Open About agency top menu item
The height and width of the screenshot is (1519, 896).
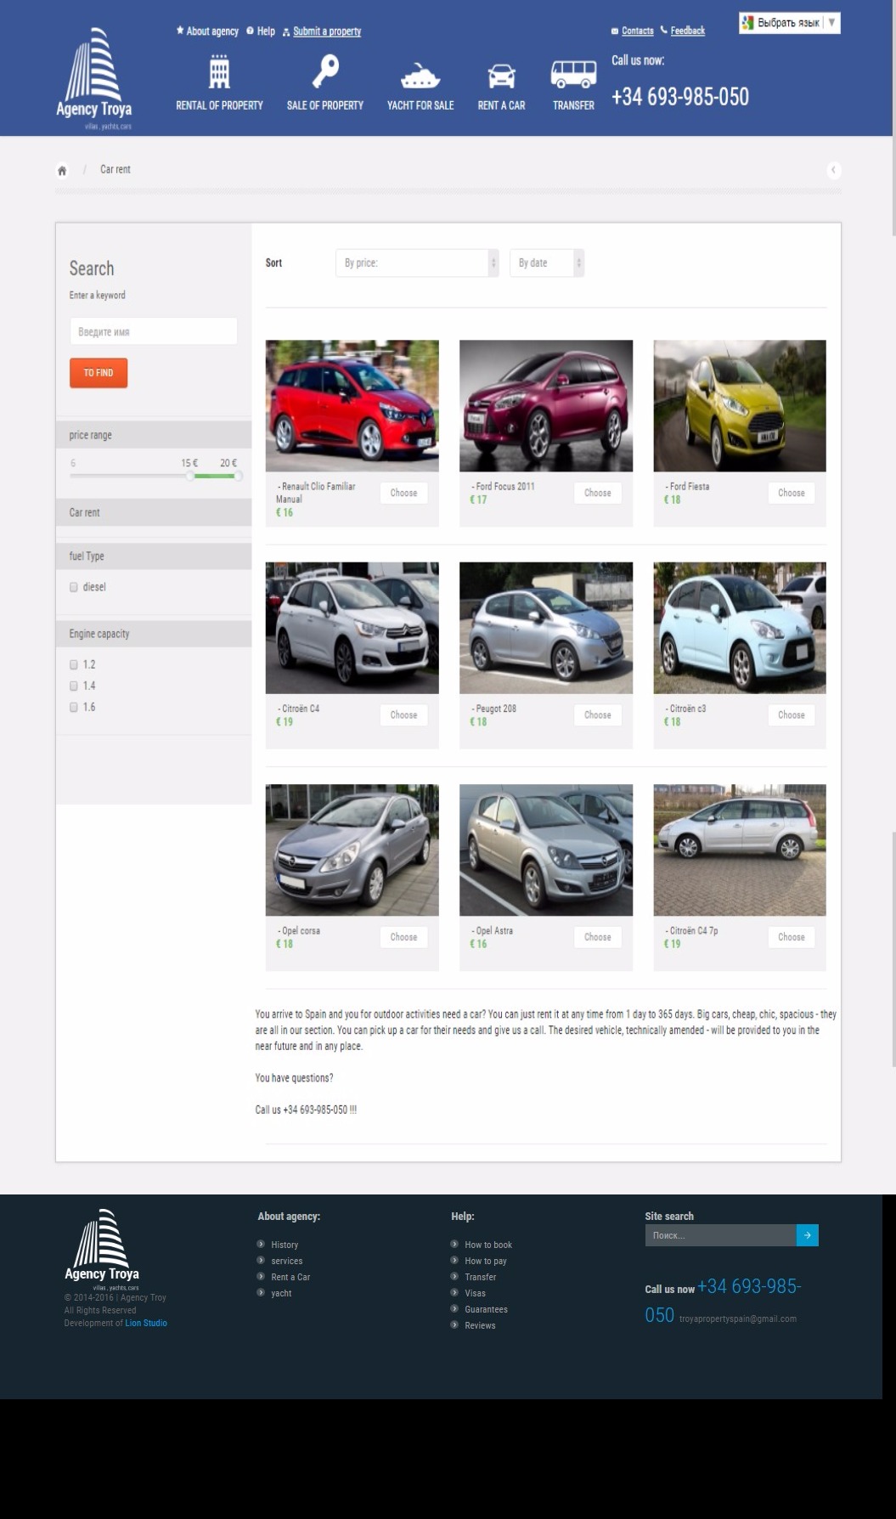(207, 31)
